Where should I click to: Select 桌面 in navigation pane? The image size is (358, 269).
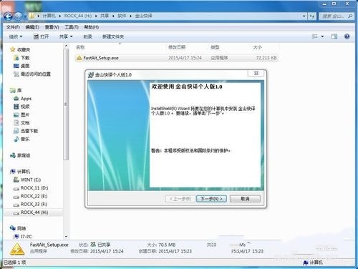click(25, 66)
